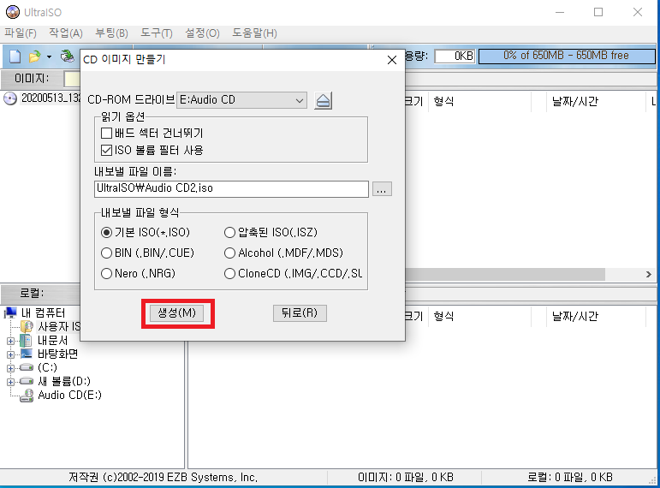Expand the 새 볼륨(D:) tree node
Viewport: 660px width, 488px height.
pyautogui.click(x=10, y=382)
